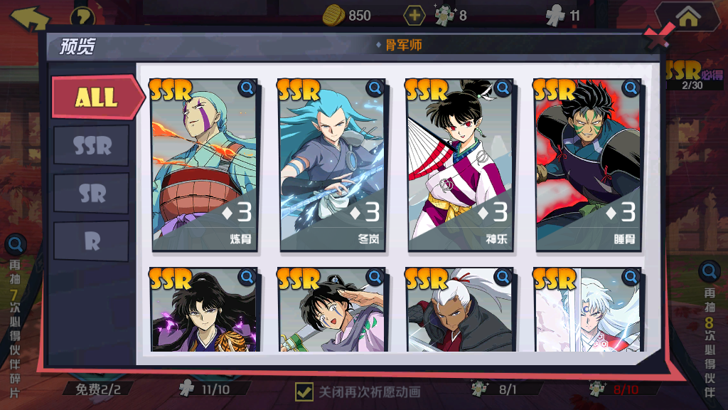The width and height of the screenshot is (728, 410).
Task: Switch to the SSR filter tab
Action: click(x=92, y=145)
